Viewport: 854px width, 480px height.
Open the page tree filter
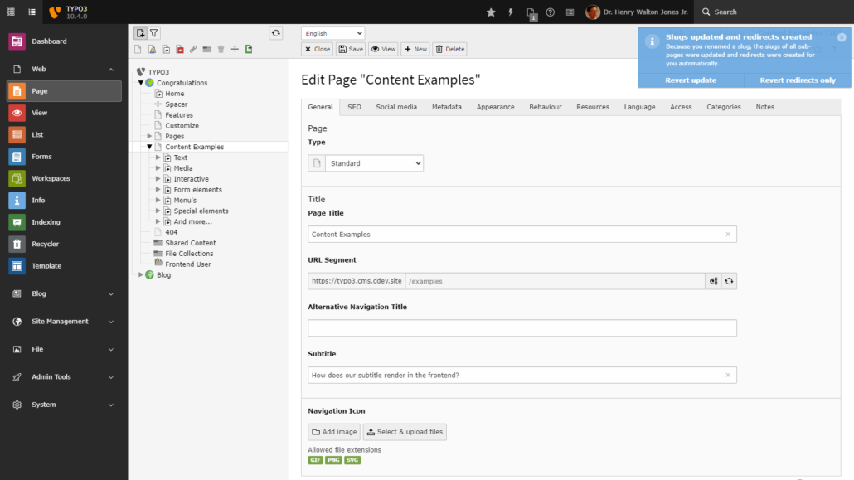(153, 32)
